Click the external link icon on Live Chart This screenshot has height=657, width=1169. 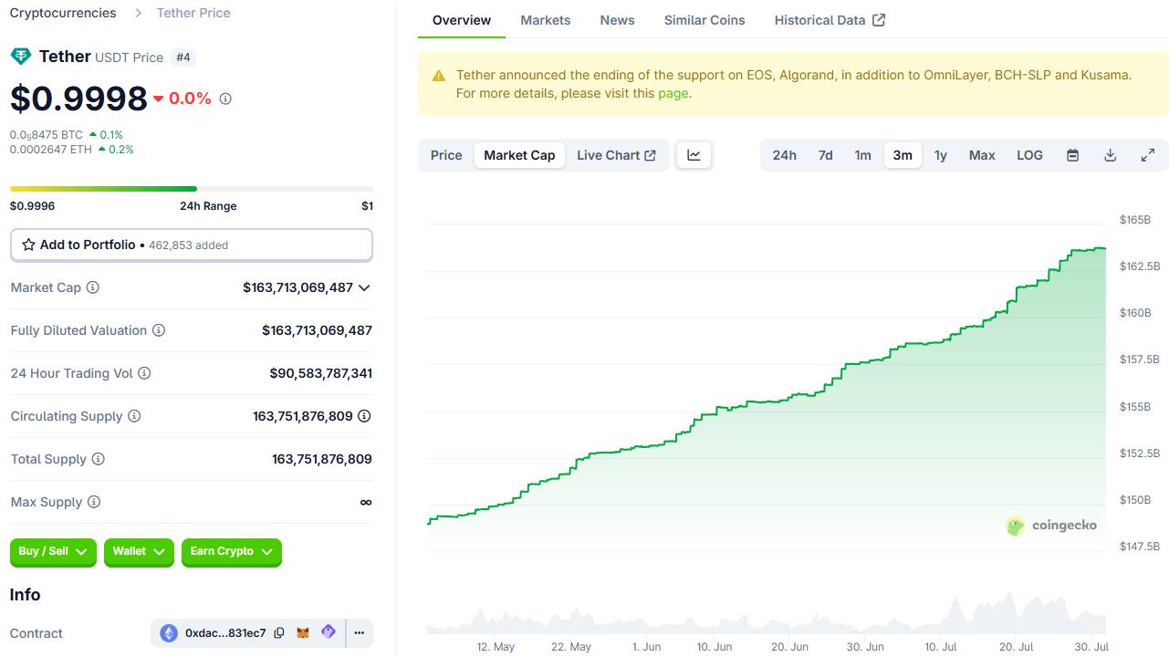650,155
